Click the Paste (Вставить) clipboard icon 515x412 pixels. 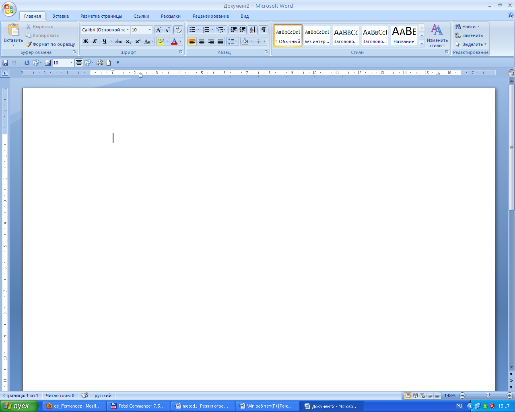tap(13, 30)
